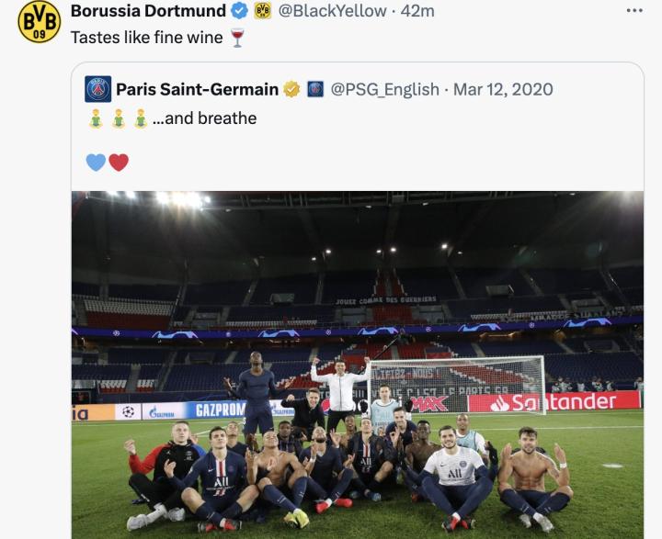Click the Paris Saint-Germain avatar in quoted tweet
Screen dimensions: 662x539
(x=98, y=89)
